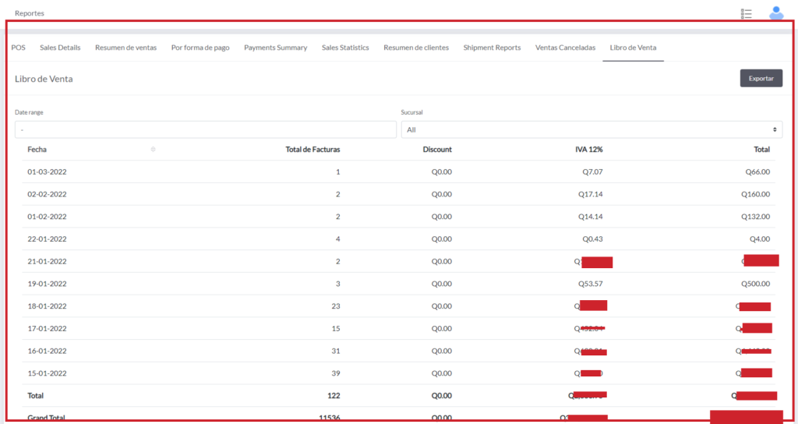Screen dimensions: 798x424
Task: Open the Sales Details tab
Action: (x=60, y=48)
